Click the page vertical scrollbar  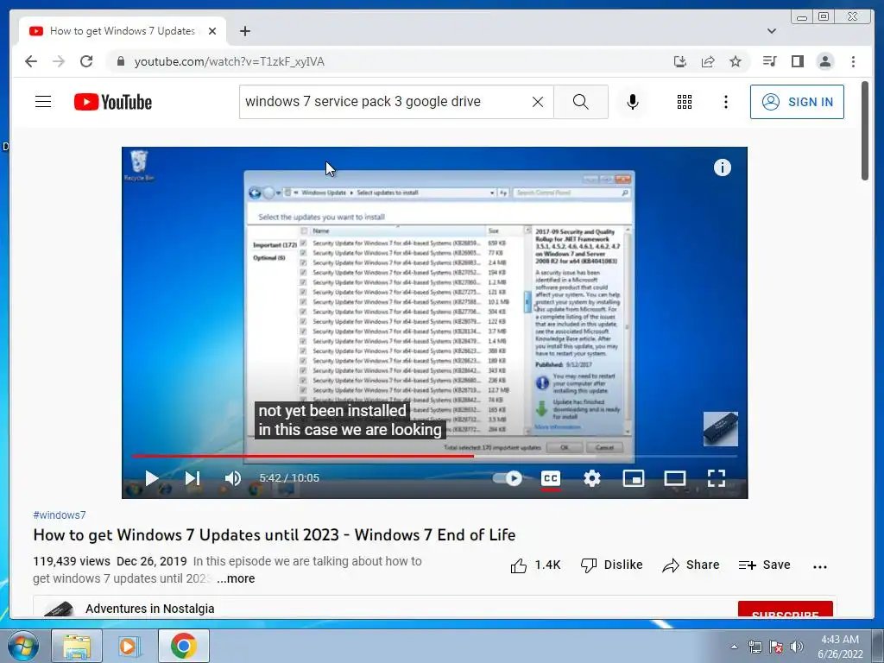865,131
